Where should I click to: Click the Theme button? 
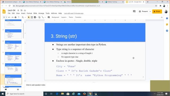coord(71,17)
